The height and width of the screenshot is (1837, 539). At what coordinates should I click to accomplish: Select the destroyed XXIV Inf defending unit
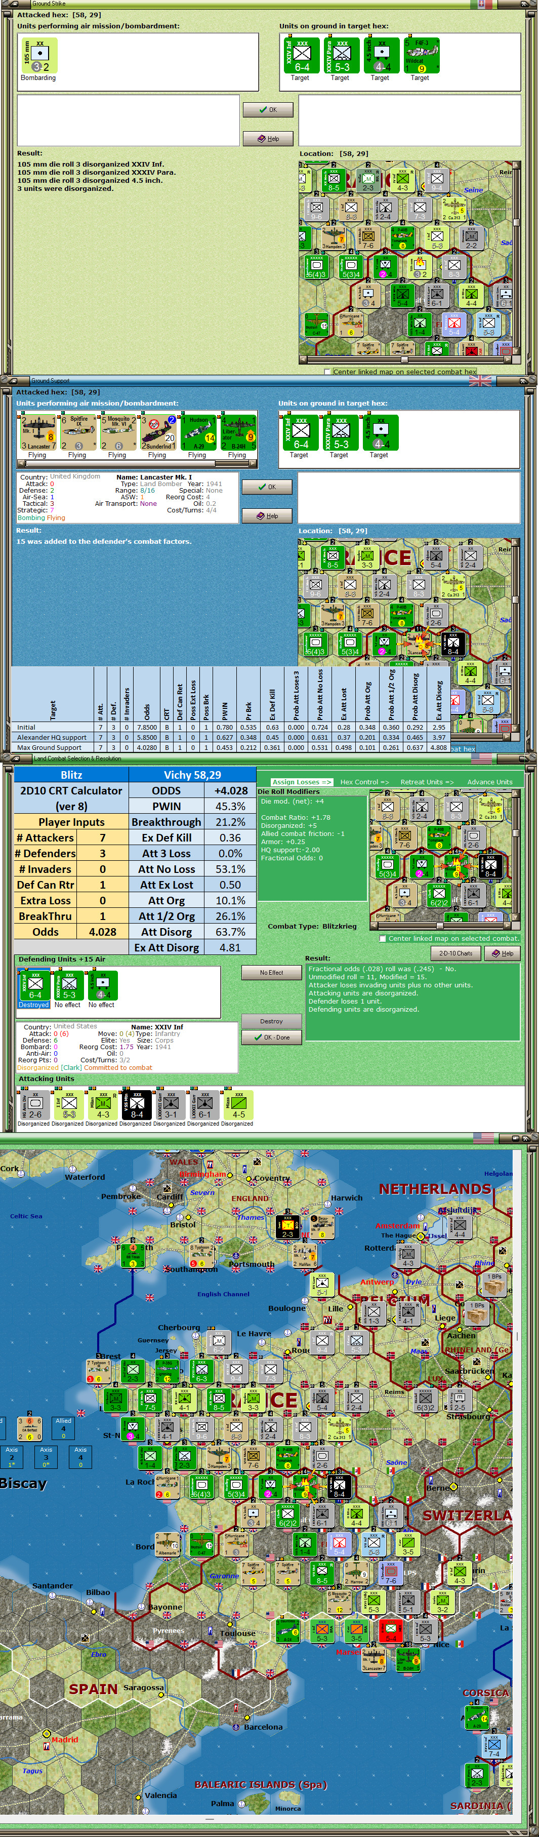tap(34, 986)
